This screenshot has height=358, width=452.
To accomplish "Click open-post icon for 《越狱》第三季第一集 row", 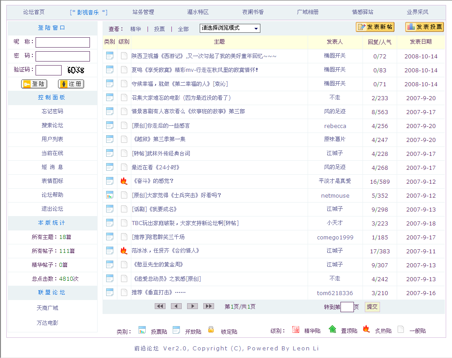I will (110, 139).
